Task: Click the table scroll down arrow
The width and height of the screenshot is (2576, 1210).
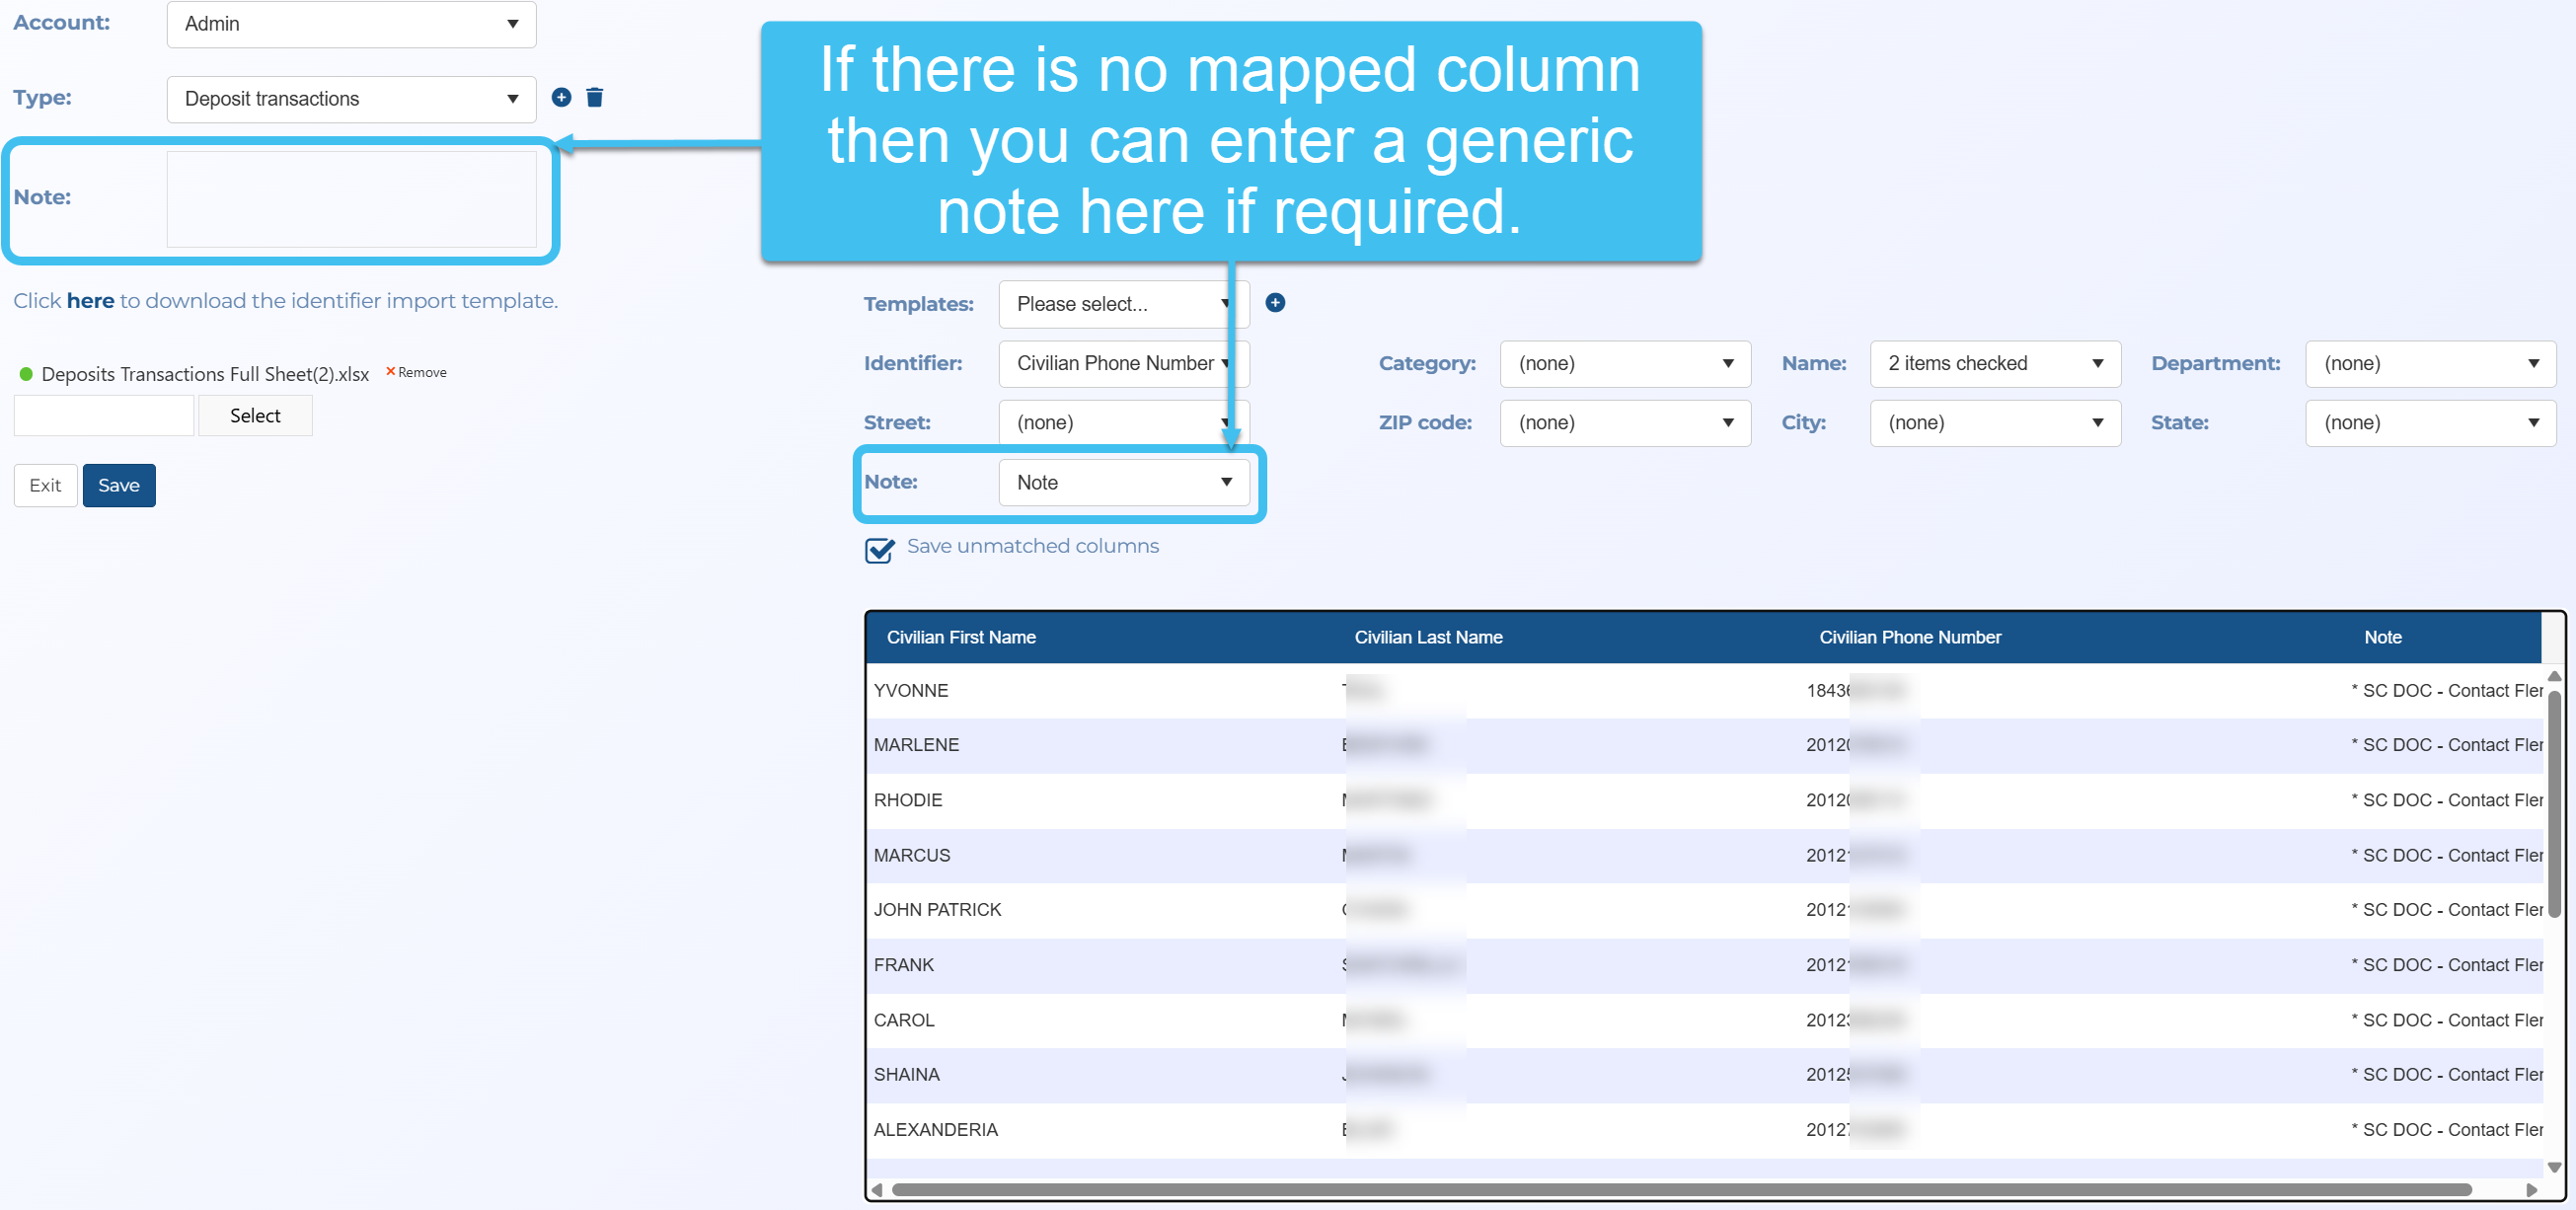Action: (2553, 1167)
